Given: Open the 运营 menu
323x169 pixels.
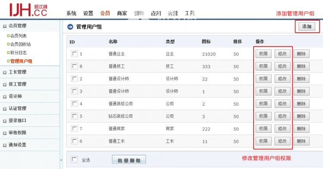Looking at the screenshot, I should pyautogui.click(x=173, y=13).
